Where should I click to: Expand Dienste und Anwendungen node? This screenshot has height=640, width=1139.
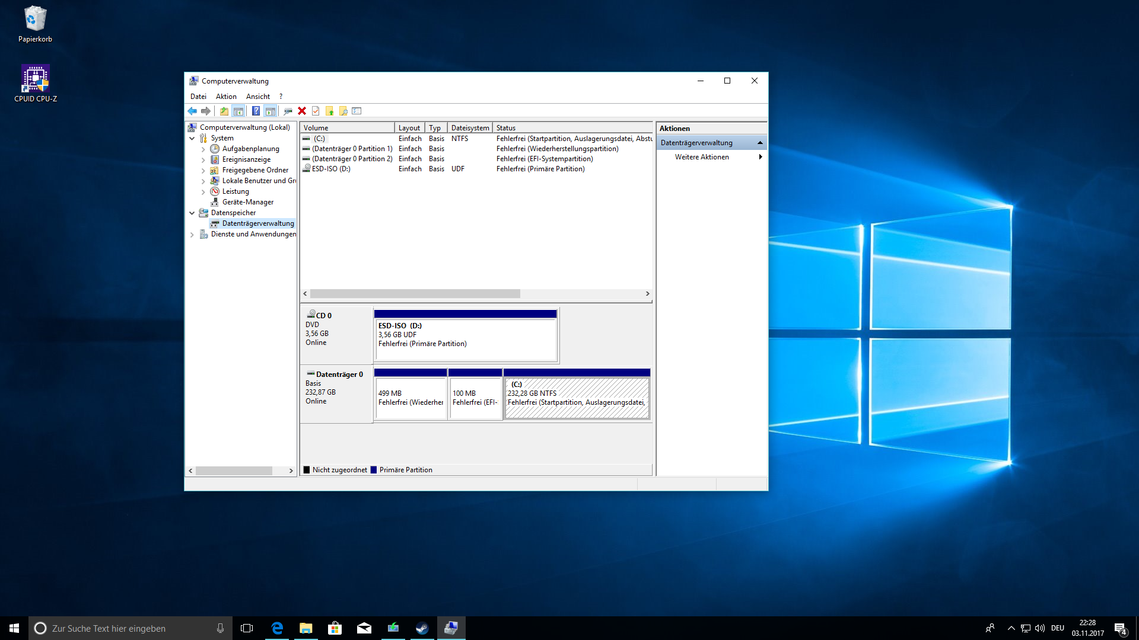click(x=192, y=235)
